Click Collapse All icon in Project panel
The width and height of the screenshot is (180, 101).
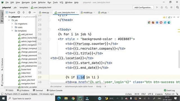click(x=24, y=12)
